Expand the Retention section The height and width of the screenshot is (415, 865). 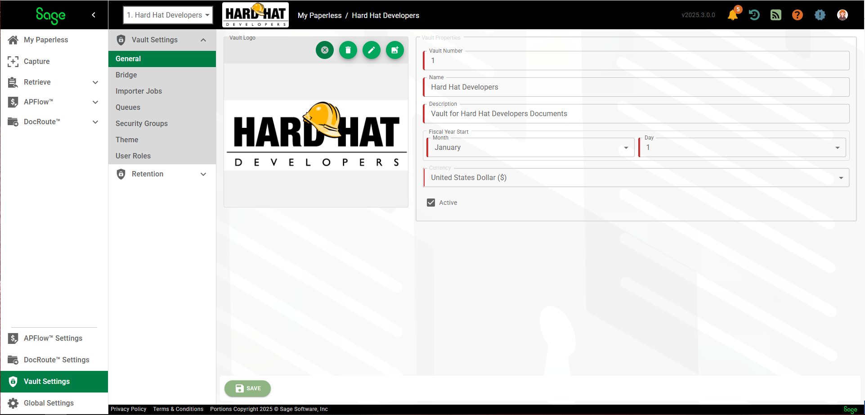tap(162, 174)
